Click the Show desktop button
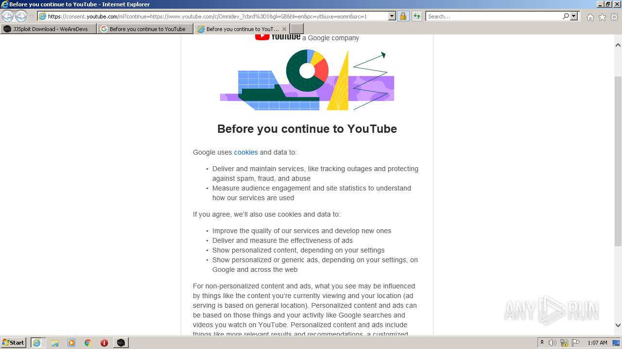Screen dimensions: 622x349 tap(616, 343)
